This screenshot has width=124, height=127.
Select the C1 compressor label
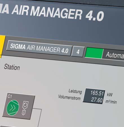(10, 96)
